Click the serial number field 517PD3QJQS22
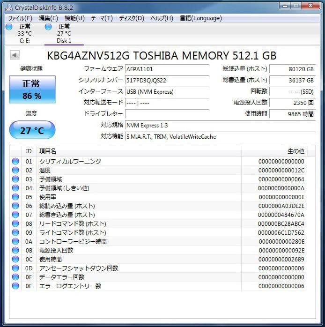Screen dimensions: 325x327 click(167, 80)
